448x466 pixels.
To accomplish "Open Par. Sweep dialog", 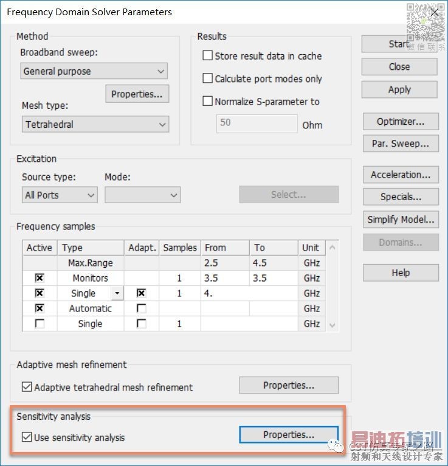I will (x=401, y=144).
